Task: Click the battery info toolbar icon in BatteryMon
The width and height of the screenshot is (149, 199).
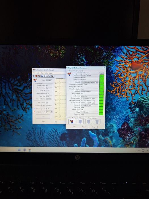Action: click(x=39, y=76)
